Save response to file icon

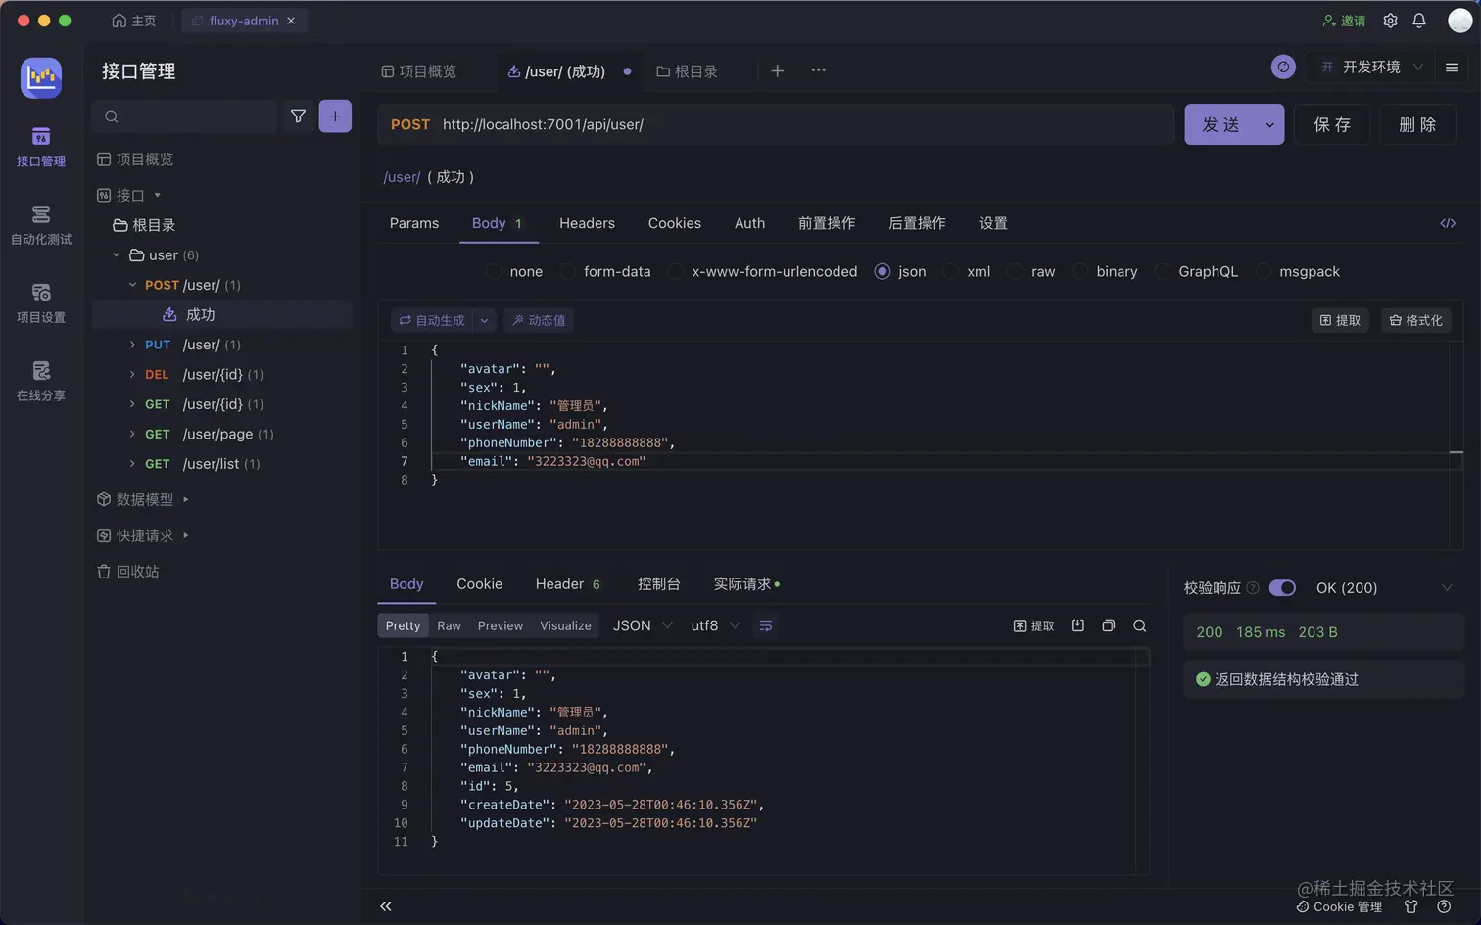pos(1077,625)
